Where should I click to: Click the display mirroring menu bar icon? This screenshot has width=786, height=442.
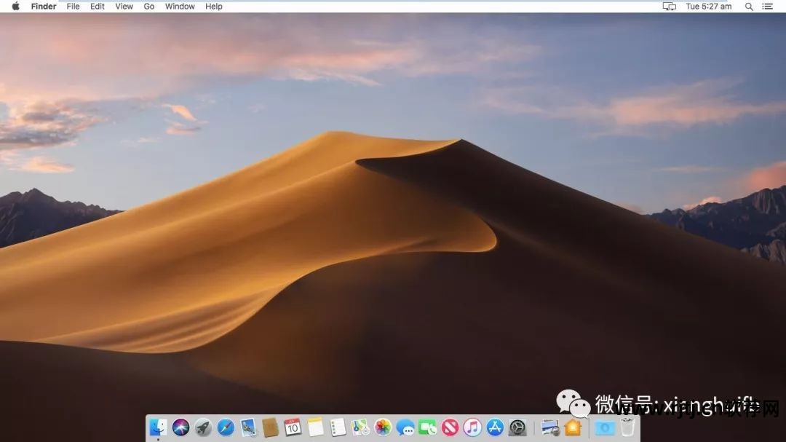point(670,7)
